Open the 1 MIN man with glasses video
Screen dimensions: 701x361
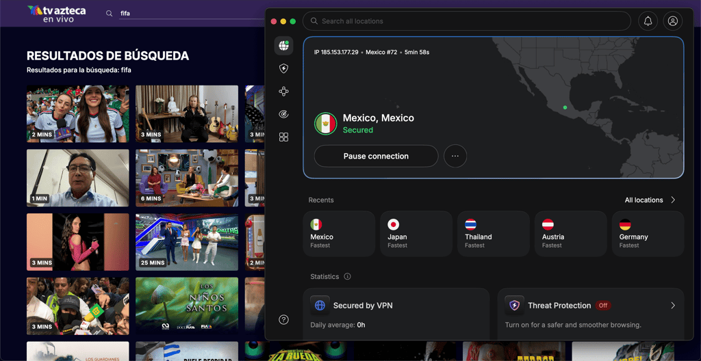[x=78, y=178]
